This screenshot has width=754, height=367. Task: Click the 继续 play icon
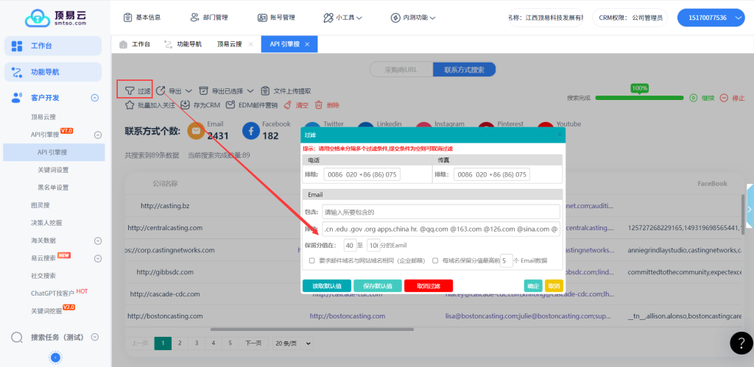click(693, 98)
